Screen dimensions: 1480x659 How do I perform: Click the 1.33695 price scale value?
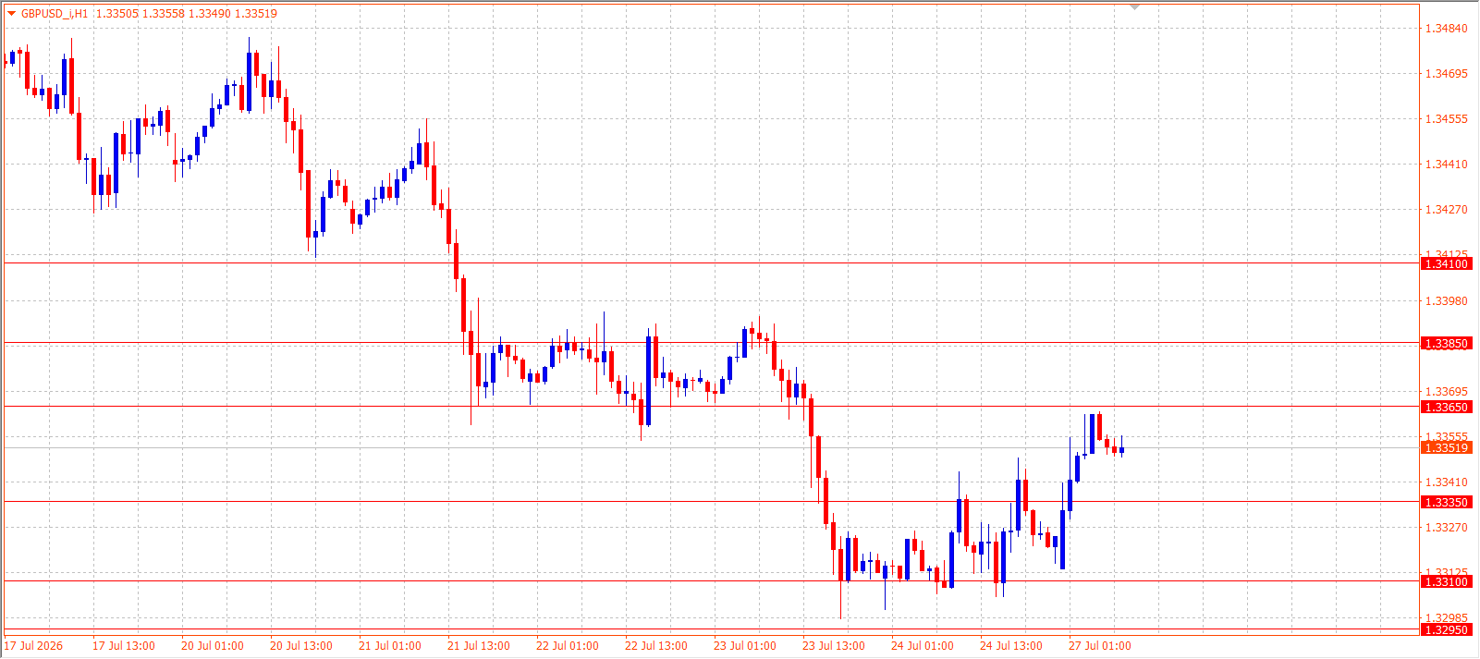pyautogui.click(x=1446, y=392)
